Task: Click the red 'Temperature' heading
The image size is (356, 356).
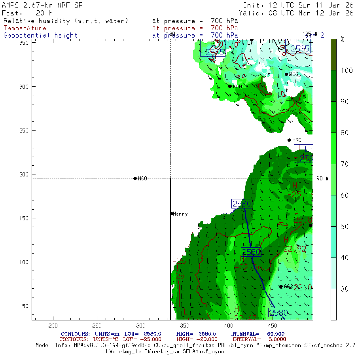Action: pos(25,28)
